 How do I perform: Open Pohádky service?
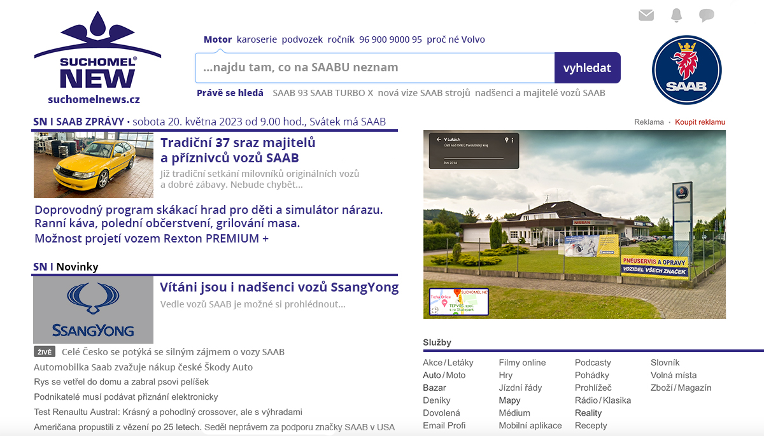coord(592,376)
